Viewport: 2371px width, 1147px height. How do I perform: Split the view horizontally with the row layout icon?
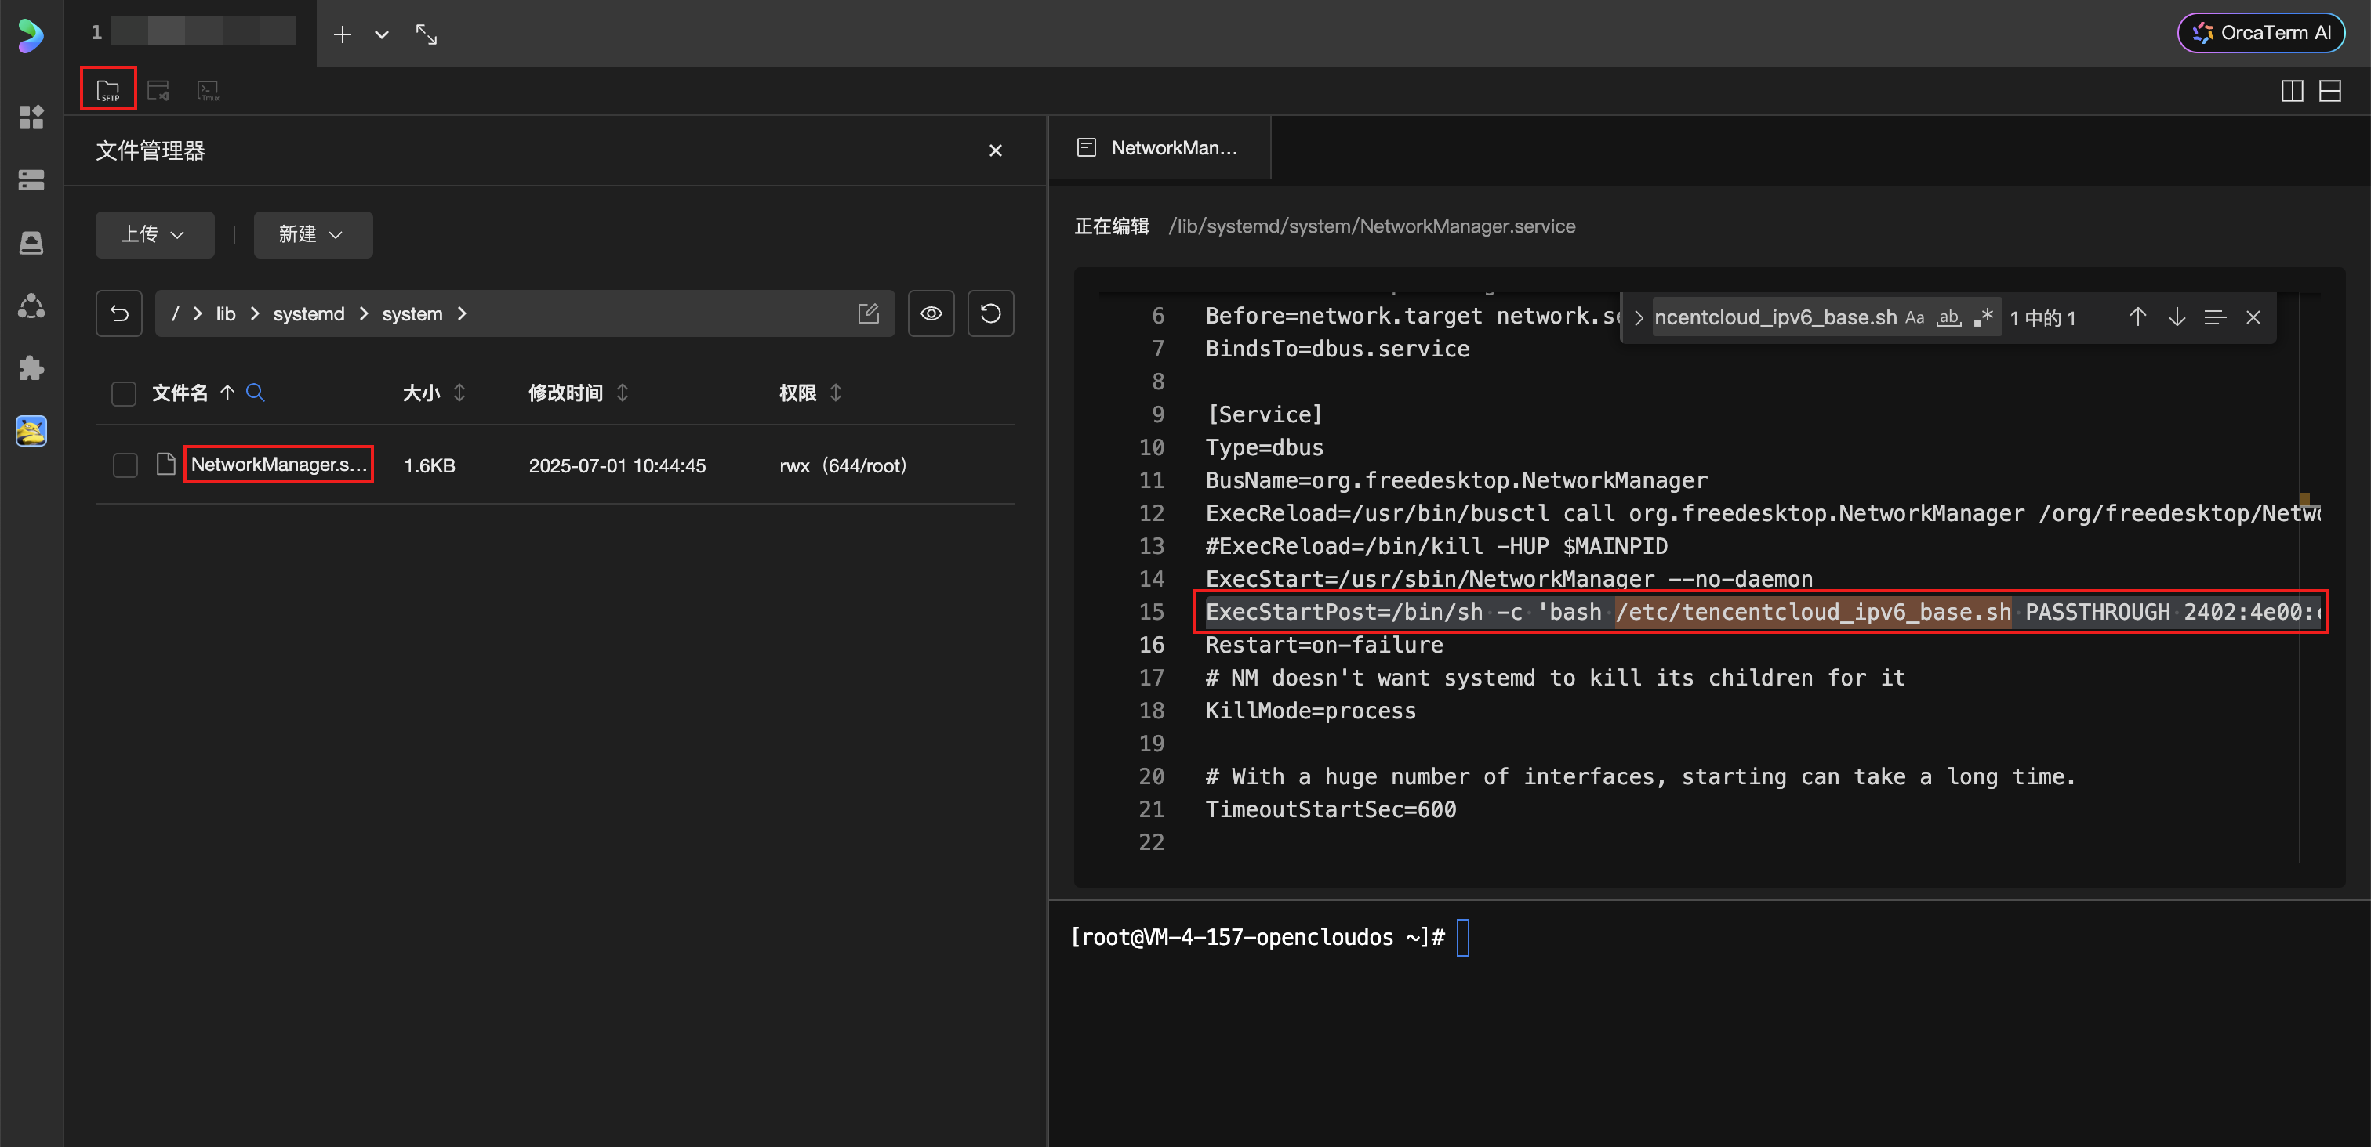pos(2329,90)
